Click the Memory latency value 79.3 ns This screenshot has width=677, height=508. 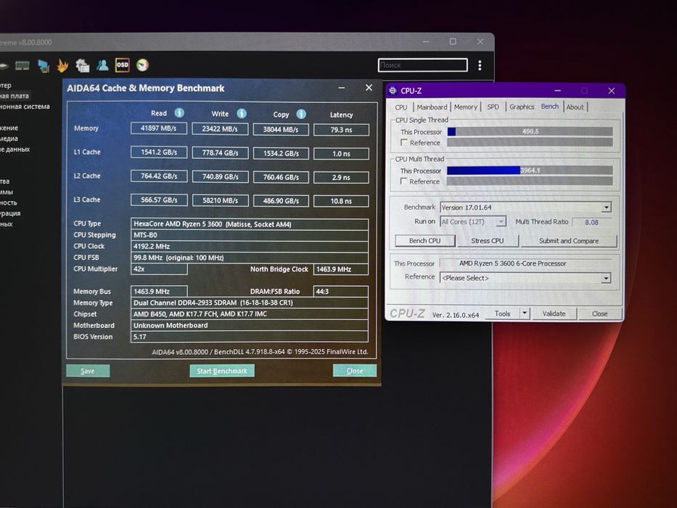341,130
